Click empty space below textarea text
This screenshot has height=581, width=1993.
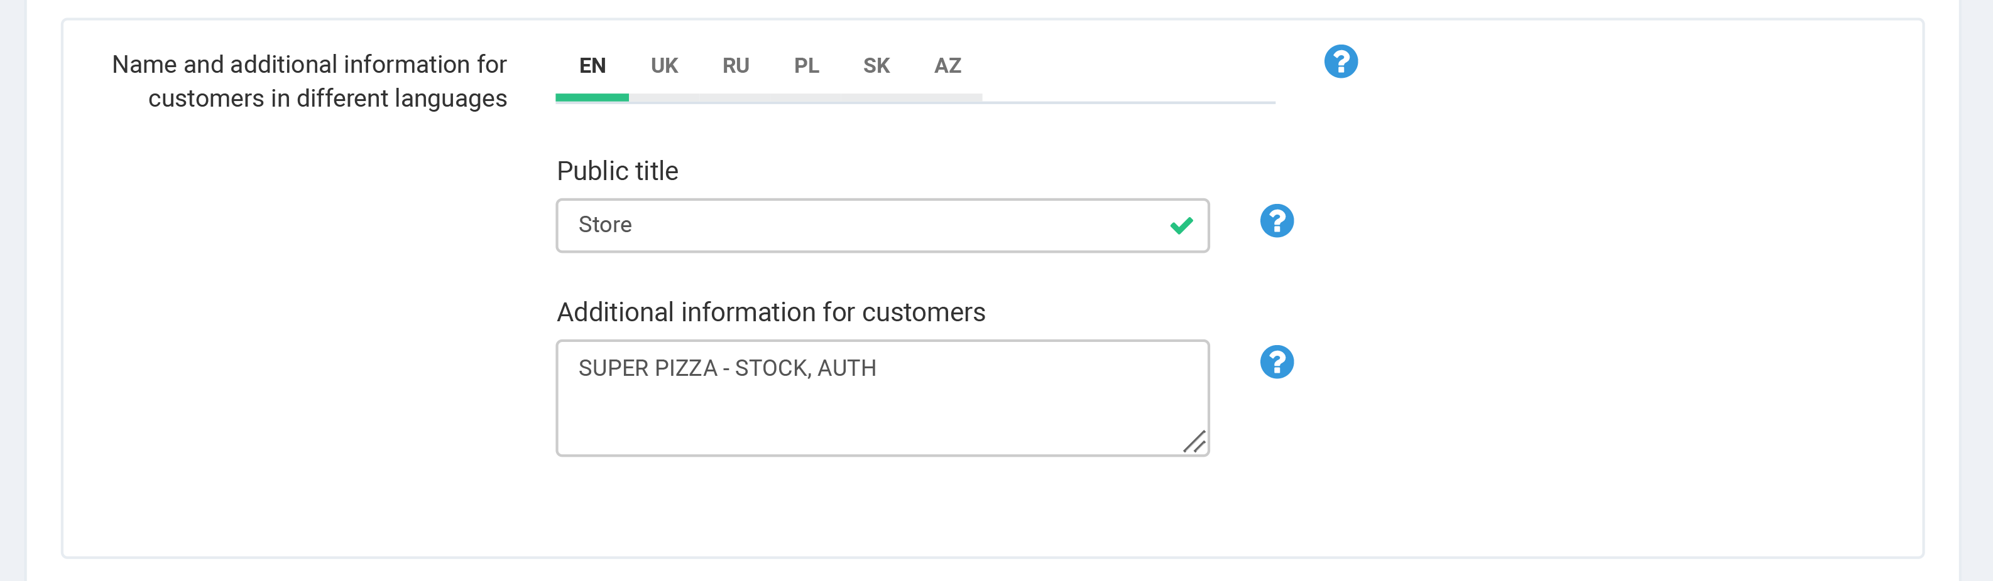pos(851,421)
